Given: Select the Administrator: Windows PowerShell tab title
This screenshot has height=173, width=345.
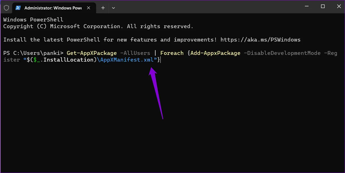Looking at the screenshot, I should tap(53, 8).
